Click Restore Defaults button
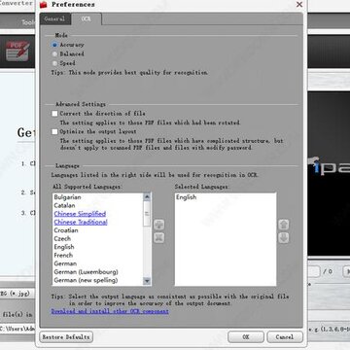Viewport: 350px width, 350px height. (66, 337)
